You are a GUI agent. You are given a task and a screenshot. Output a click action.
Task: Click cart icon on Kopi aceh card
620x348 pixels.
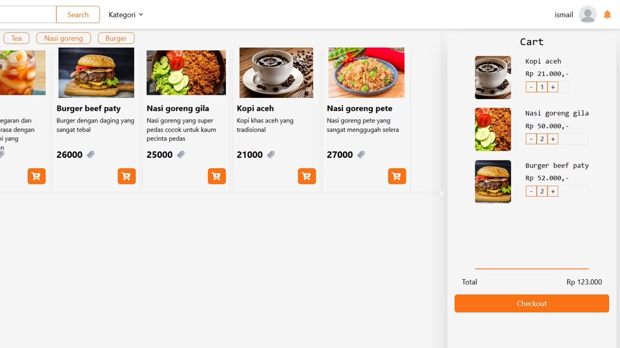(307, 176)
